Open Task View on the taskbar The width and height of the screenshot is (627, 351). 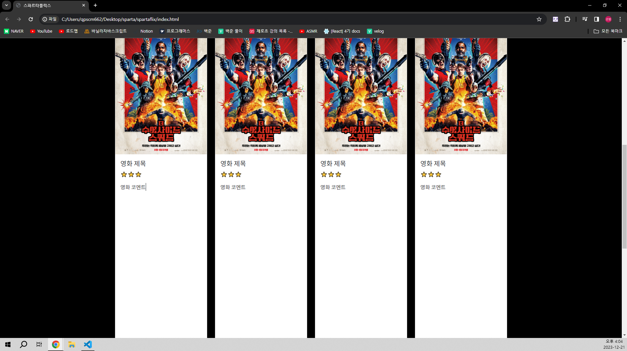pos(39,344)
